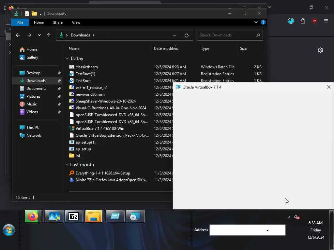This screenshot has height=250, width=334.
Task: Switch to the Home ribbon tab
Action: (x=39, y=22)
